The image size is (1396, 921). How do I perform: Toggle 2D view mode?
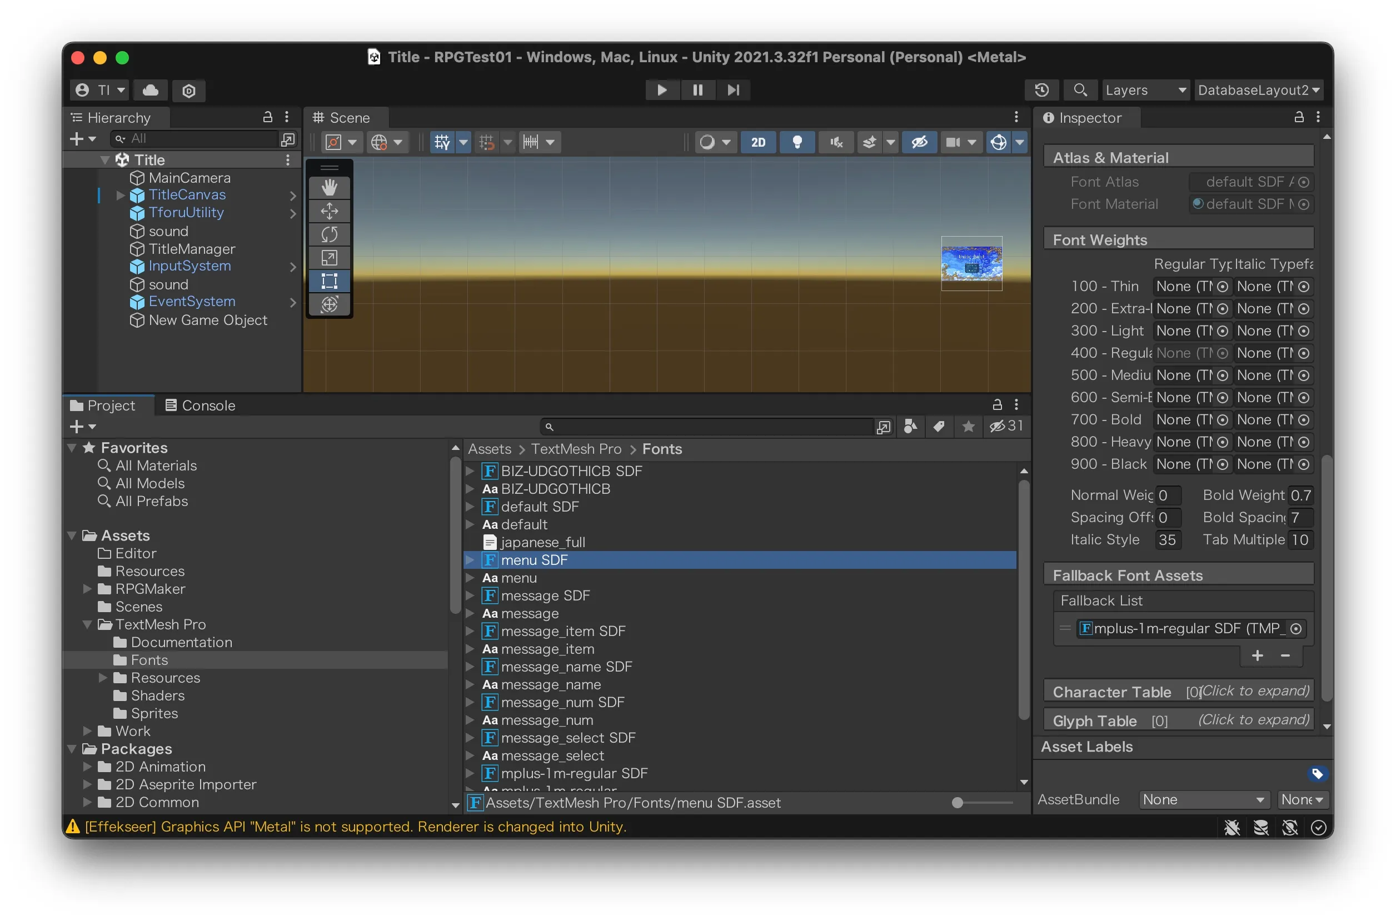click(758, 142)
